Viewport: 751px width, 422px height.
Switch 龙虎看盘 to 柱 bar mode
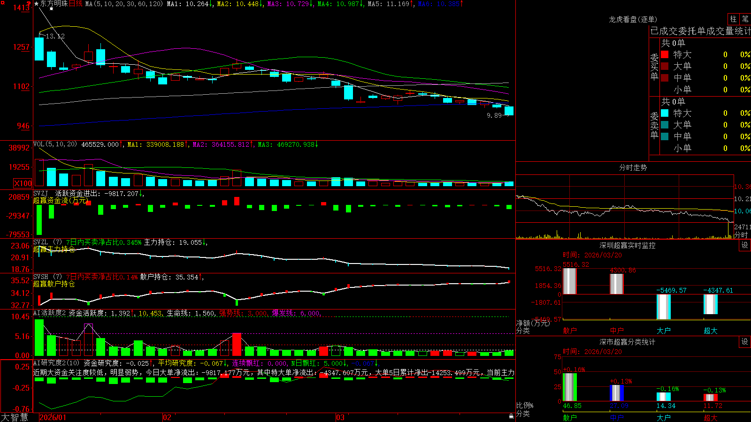tap(733, 19)
